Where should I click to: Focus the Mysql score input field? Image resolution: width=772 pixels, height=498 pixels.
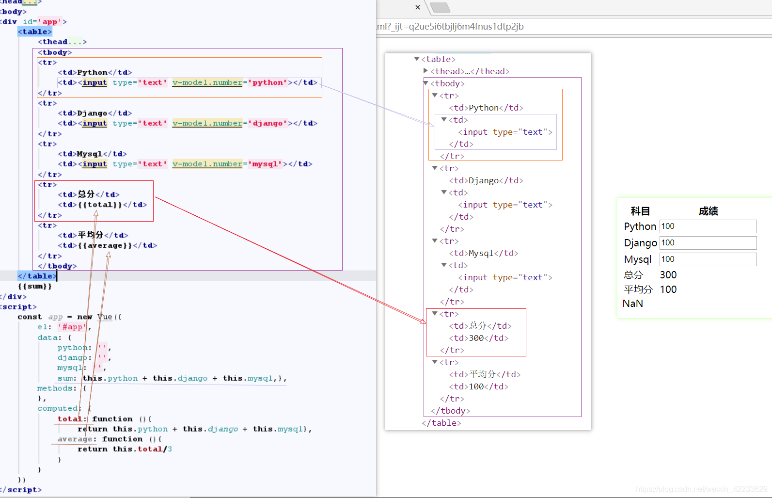708,259
